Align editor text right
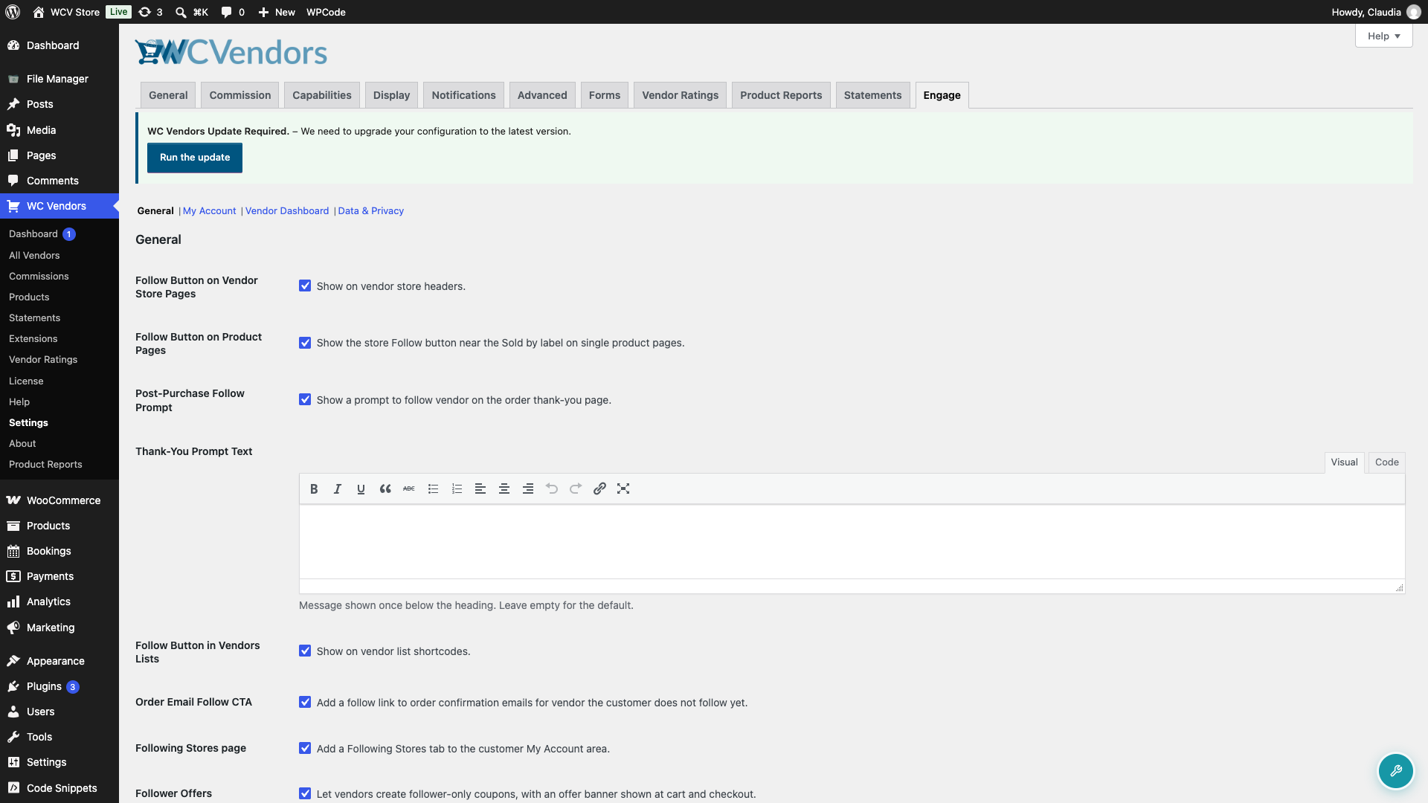The height and width of the screenshot is (803, 1428). 528,489
